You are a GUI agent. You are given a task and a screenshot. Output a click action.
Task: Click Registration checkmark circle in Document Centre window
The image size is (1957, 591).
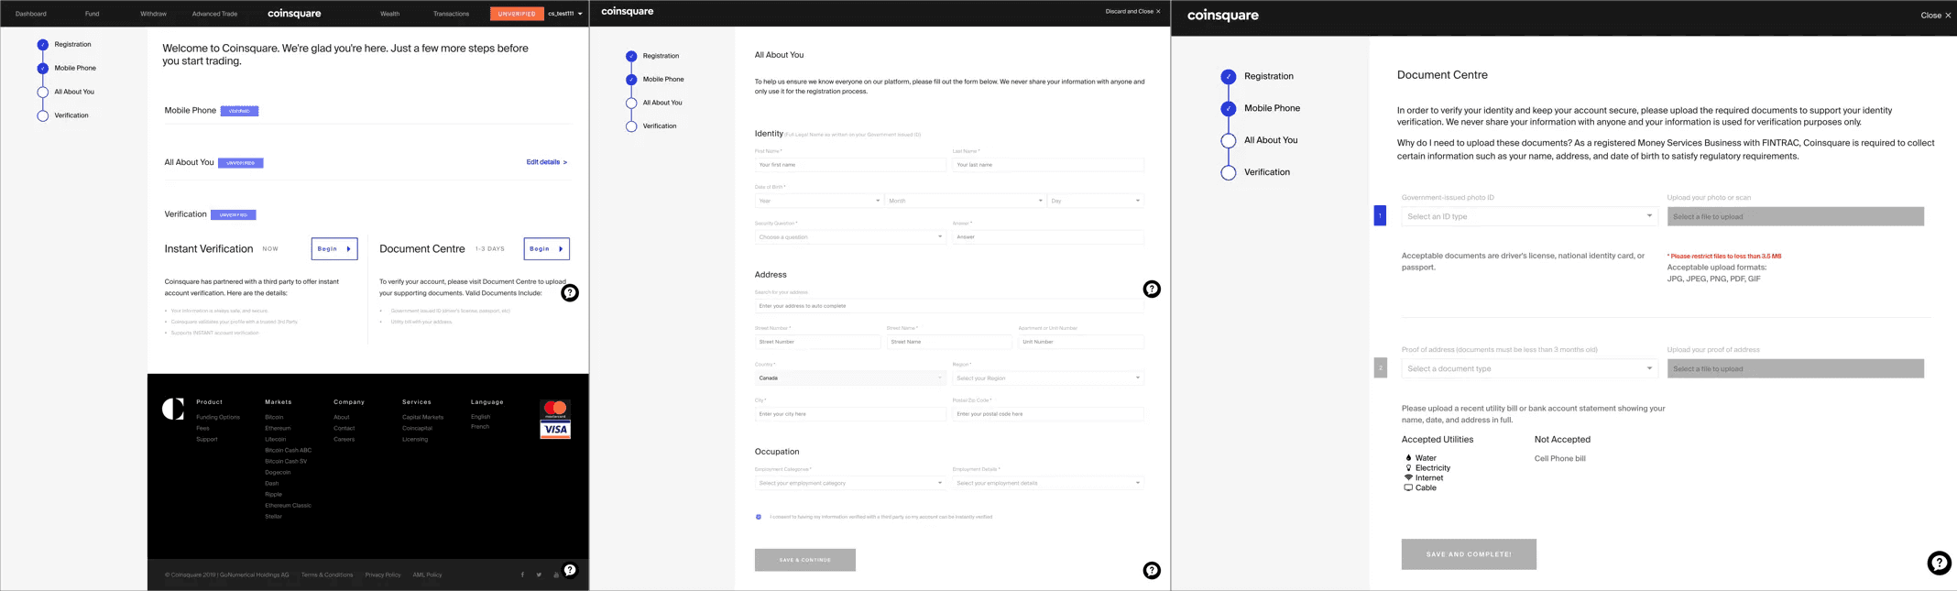1229,77
